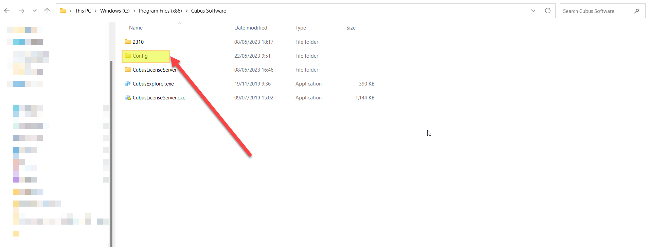Click date 09/07/2019 15:02 of CubusLicenseServer.exe
The image size is (648, 247).
254,98
